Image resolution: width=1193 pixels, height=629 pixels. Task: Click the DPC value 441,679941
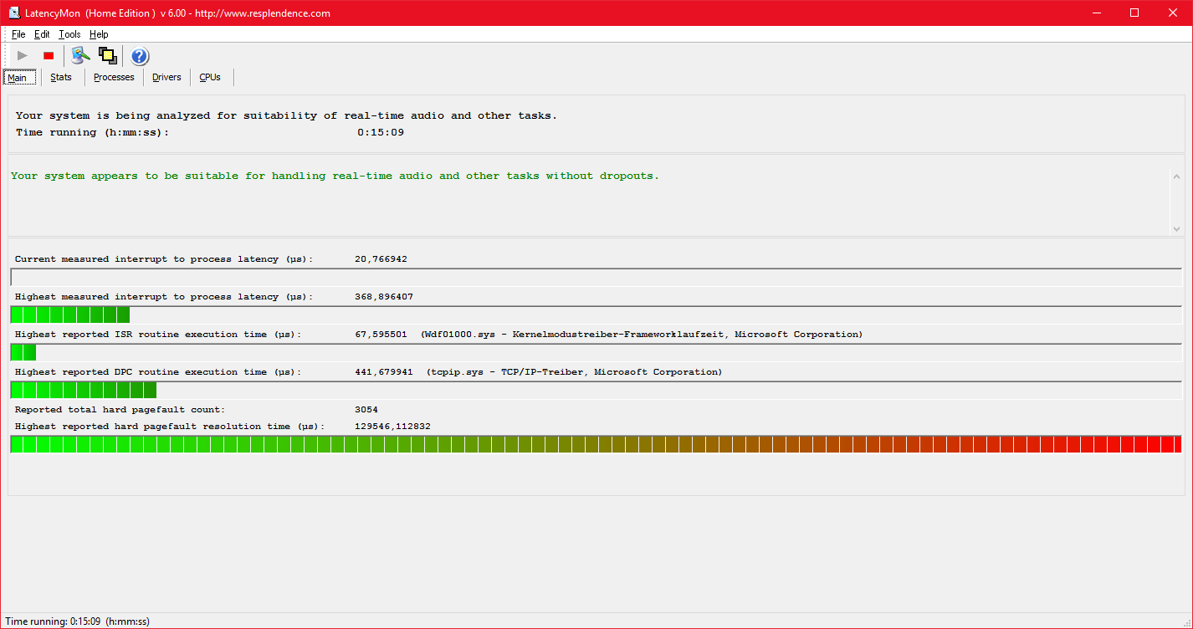tap(384, 372)
